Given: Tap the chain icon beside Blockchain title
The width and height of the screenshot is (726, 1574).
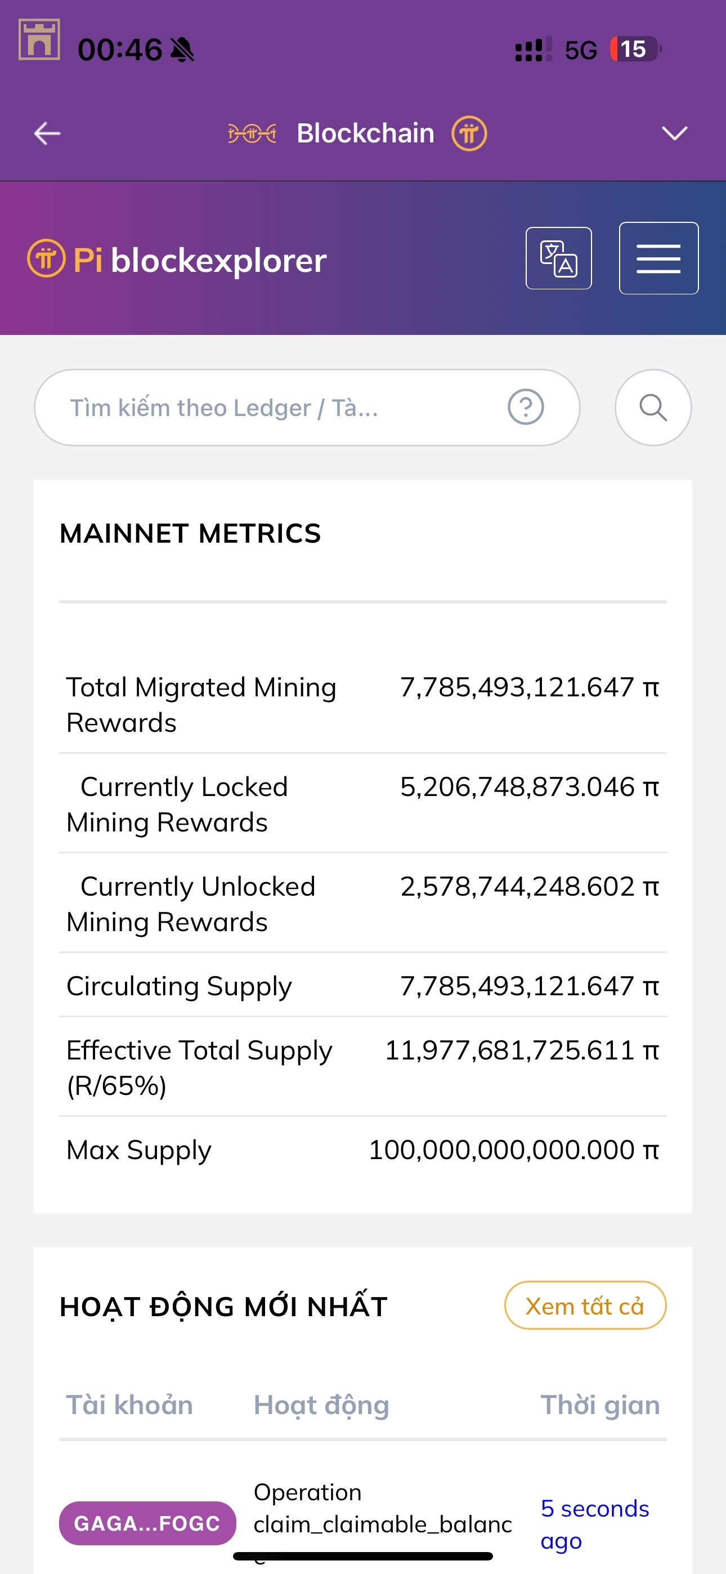Looking at the screenshot, I should [x=252, y=133].
